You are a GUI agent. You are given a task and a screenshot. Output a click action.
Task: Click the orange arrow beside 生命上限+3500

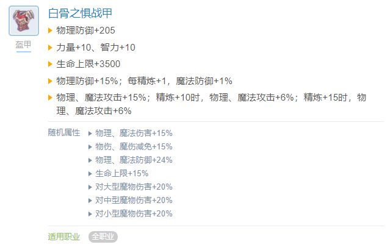point(51,64)
